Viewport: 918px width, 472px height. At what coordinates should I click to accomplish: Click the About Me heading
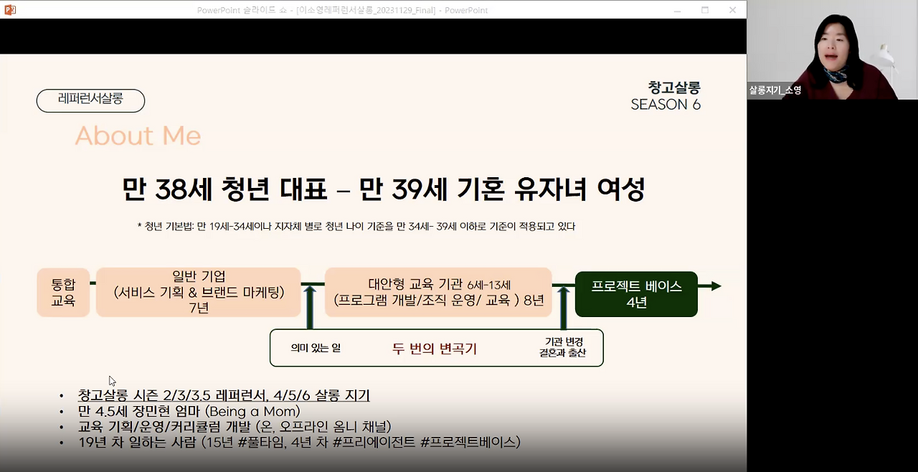138,136
